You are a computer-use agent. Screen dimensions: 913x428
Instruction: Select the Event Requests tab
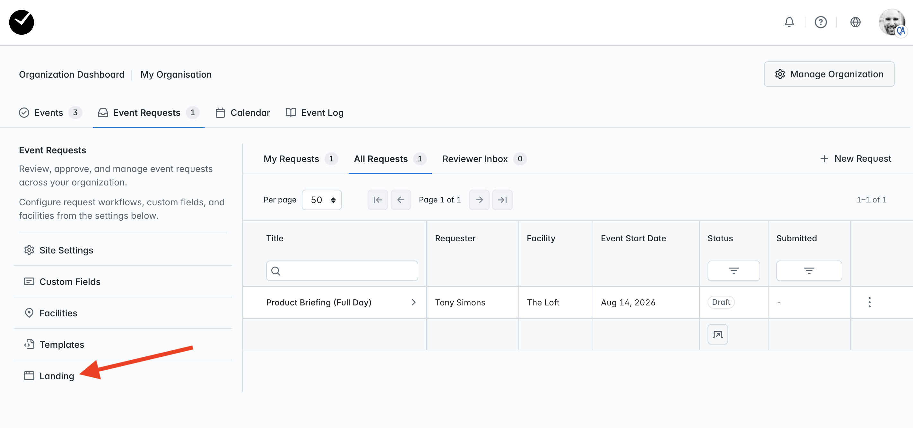tap(149, 113)
